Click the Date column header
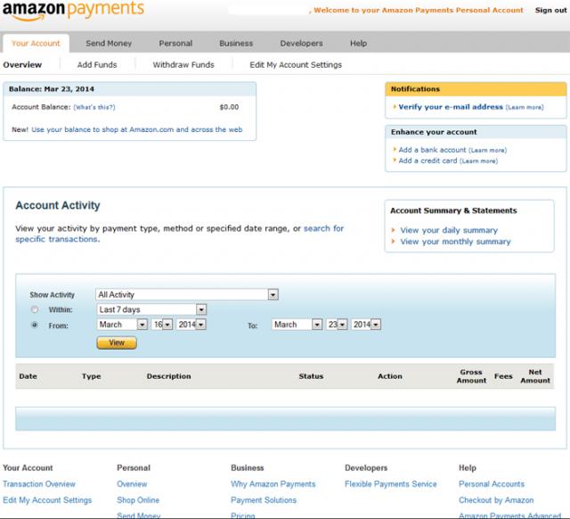The image size is (570, 519). tap(28, 376)
